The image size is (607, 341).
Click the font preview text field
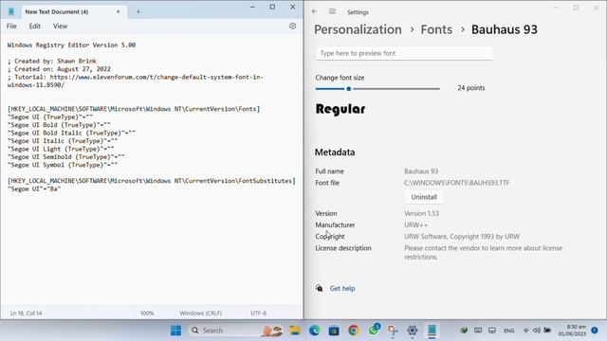[x=404, y=53]
